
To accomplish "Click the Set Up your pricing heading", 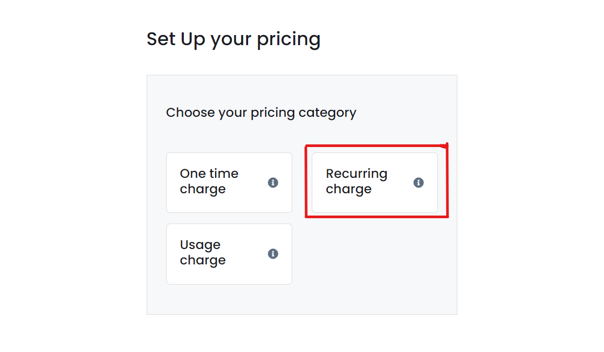I will click(234, 38).
